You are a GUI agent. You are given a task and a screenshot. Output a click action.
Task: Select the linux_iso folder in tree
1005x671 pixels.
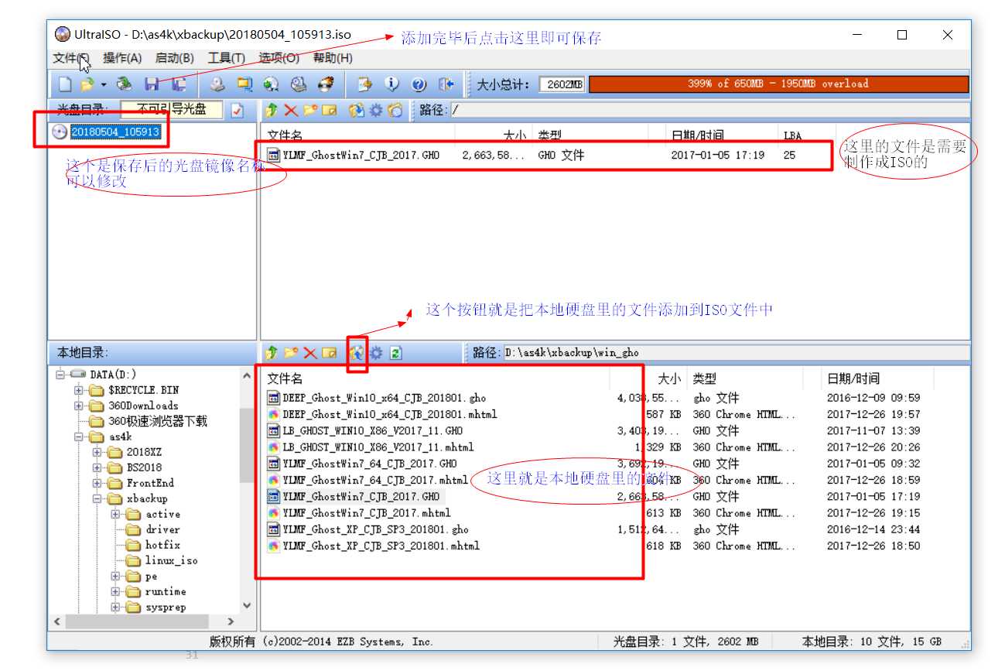pyautogui.click(x=171, y=560)
